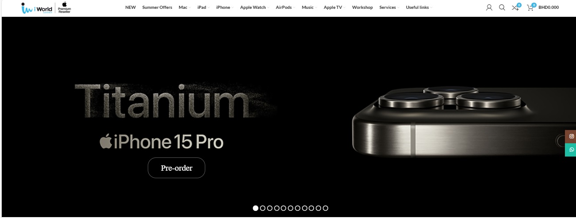Click the WhatsApp side button
Screen dimensions: 576x218
[x=571, y=149]
